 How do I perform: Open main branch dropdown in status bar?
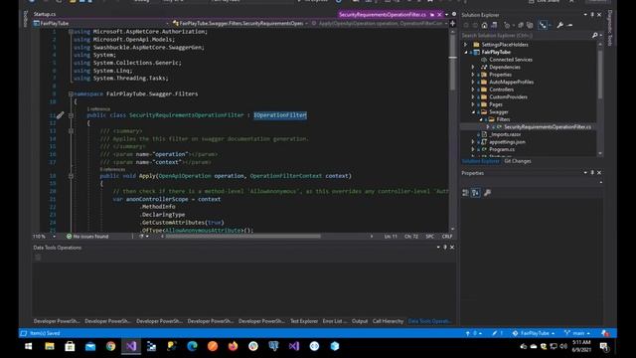pyautogui.click(x=577, y=333)
